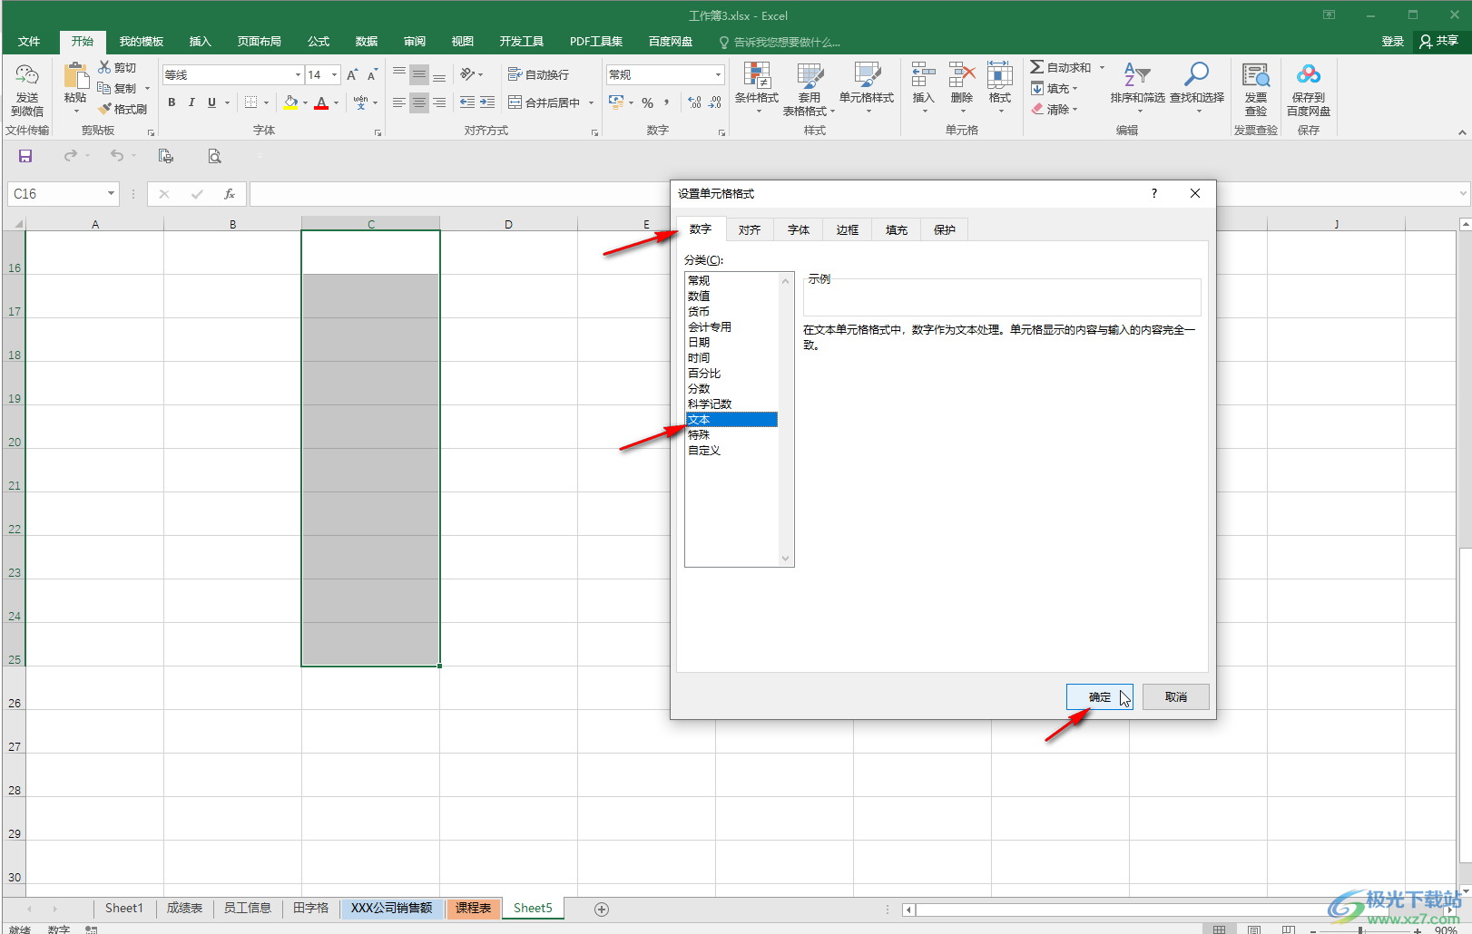This screenshot has width=1472, height=934.
Task: Toggle Bold formatting
Action: coord(172,102)
